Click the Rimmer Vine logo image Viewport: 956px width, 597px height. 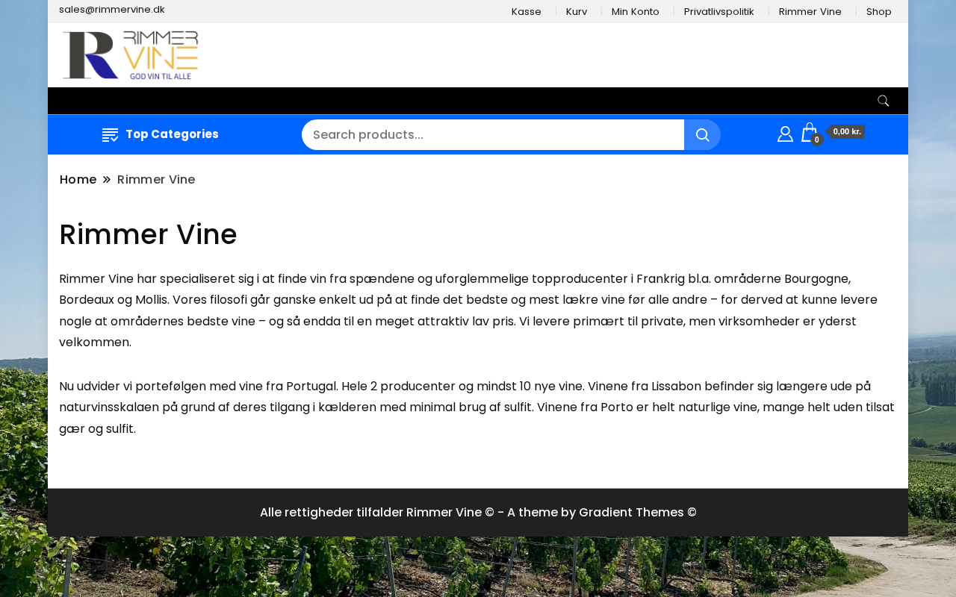tap(131, 55)
